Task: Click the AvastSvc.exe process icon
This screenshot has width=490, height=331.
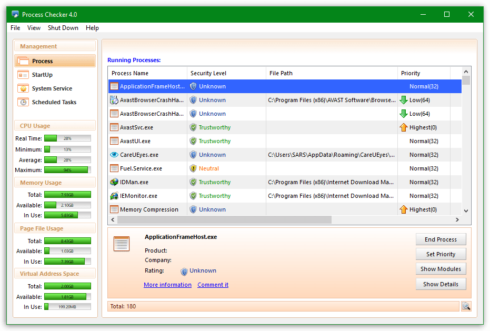Action: [114, 127]
